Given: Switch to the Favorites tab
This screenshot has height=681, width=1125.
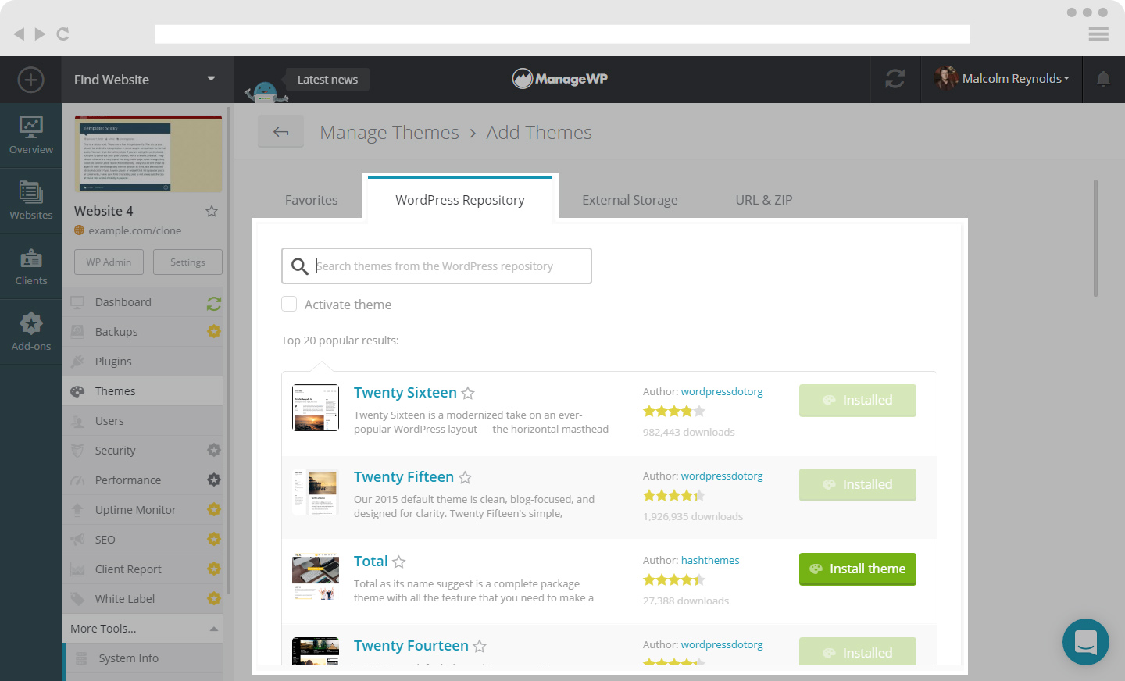Looking at the screenshot, I should tap(311, 200).
